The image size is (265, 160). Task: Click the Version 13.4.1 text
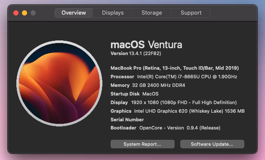coord(136,54)
